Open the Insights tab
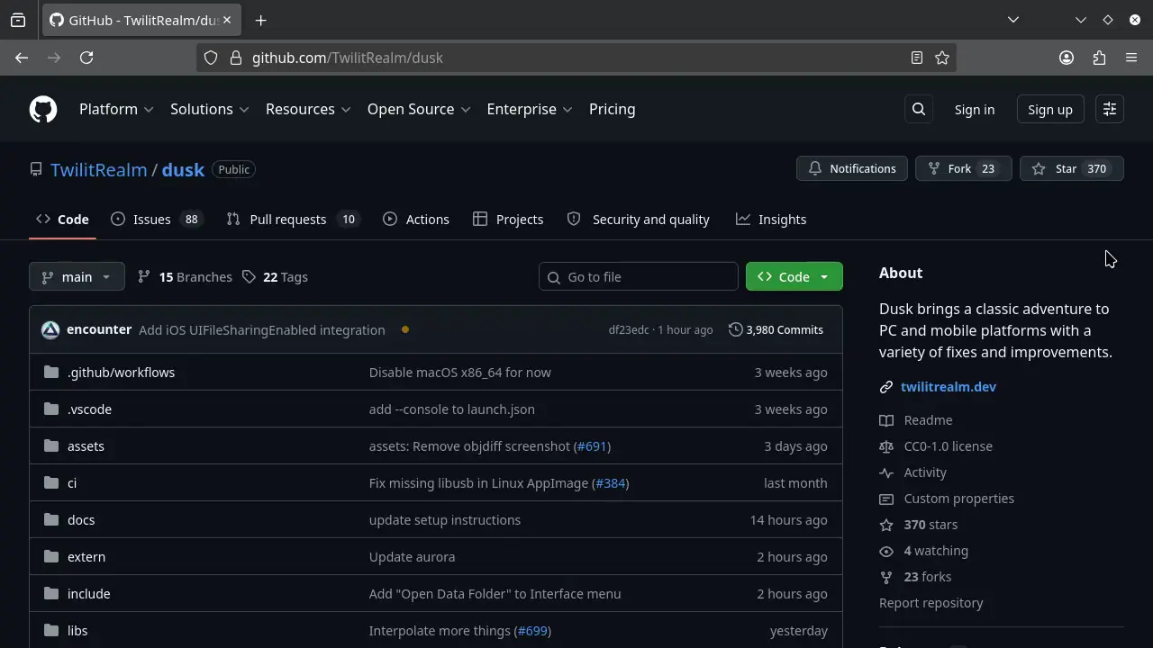This screenshot has height=648, width=1153. point(771,220)
